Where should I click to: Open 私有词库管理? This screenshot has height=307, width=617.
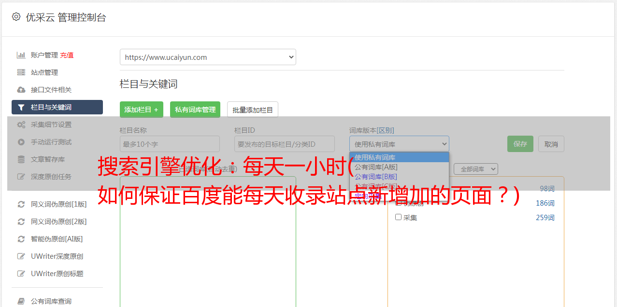point(195,110)
